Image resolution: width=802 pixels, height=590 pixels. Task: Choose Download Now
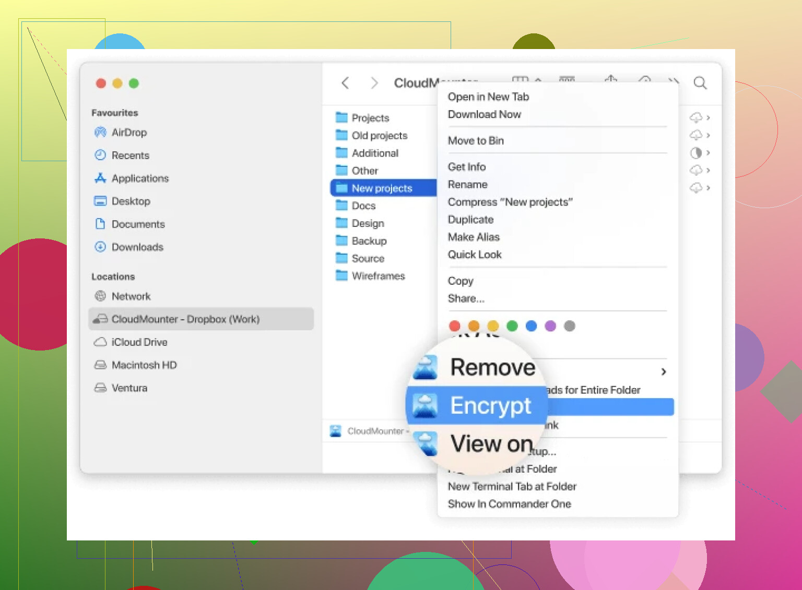tap(485, 115)
